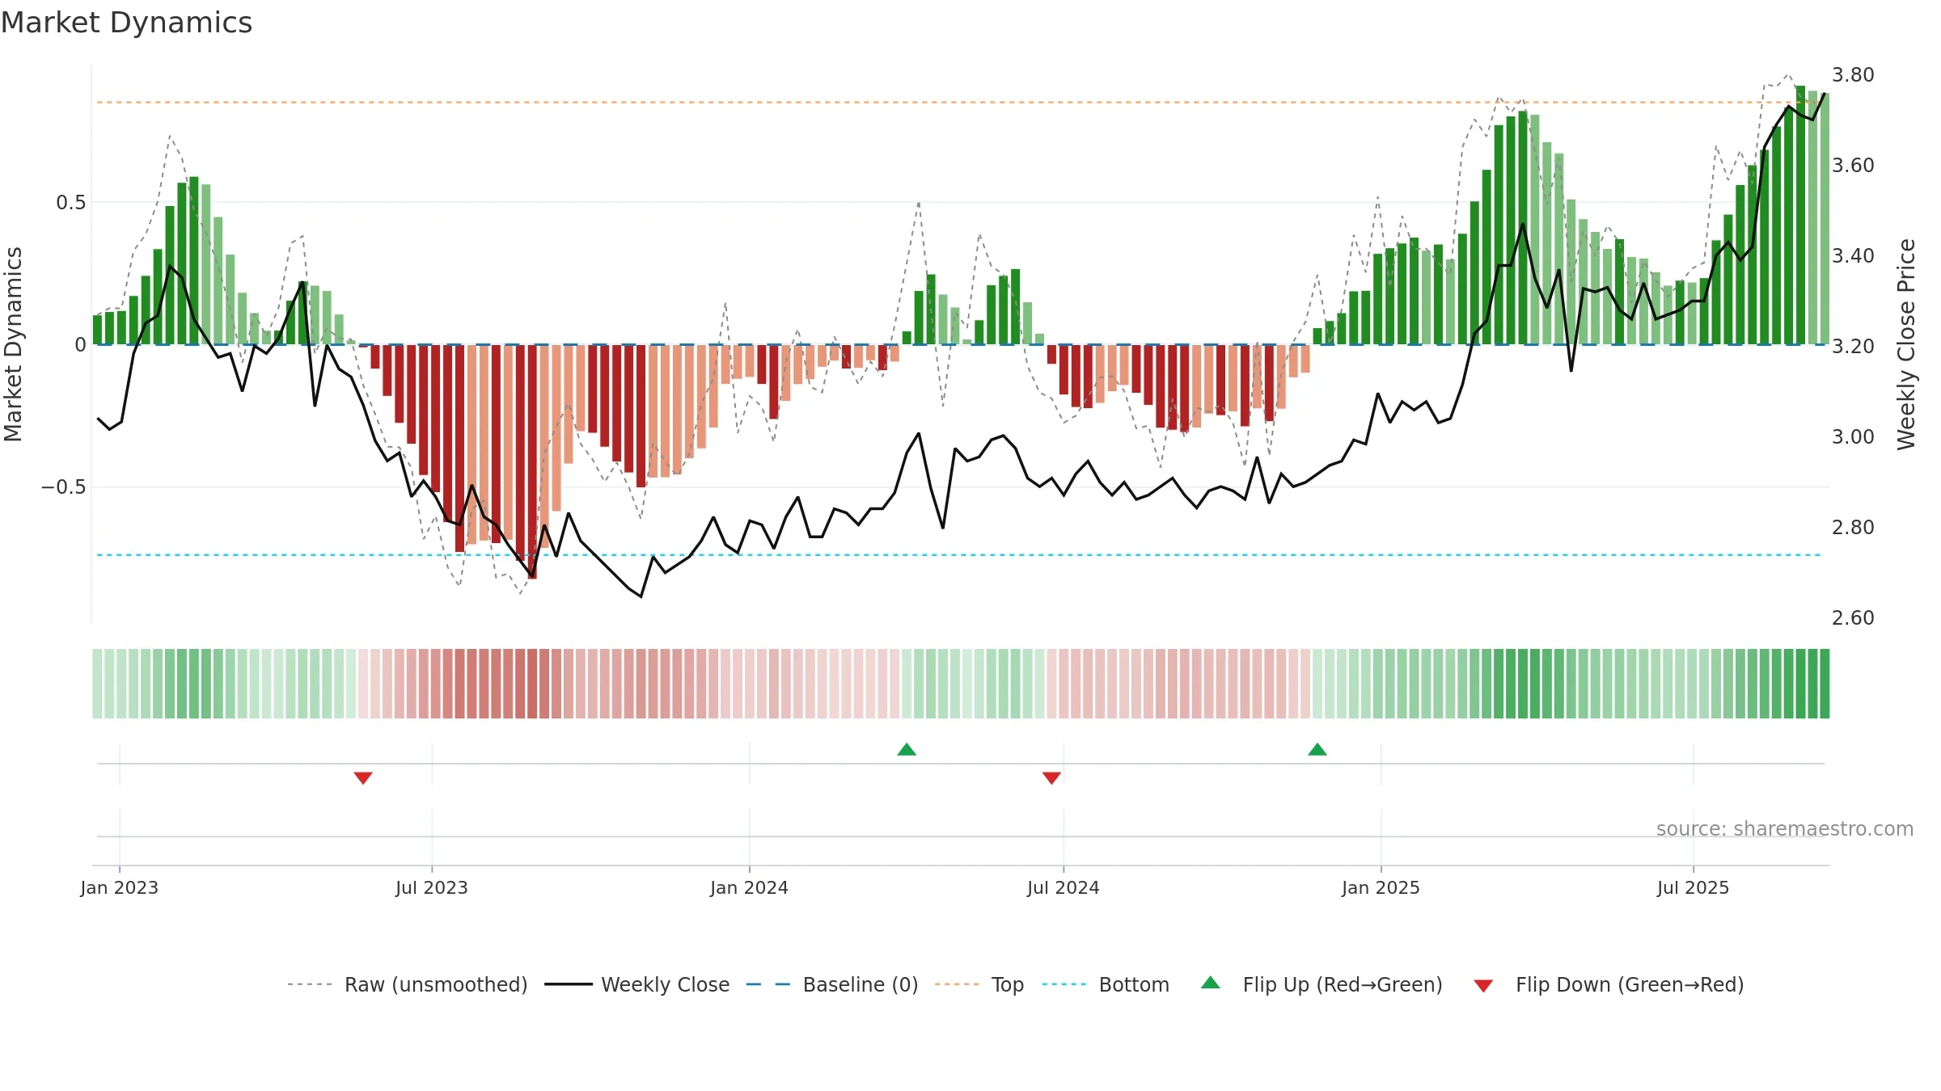1941x1091 pixels.
Task: Click the 2.80 price axis tick
Action: pos(1853,528)
